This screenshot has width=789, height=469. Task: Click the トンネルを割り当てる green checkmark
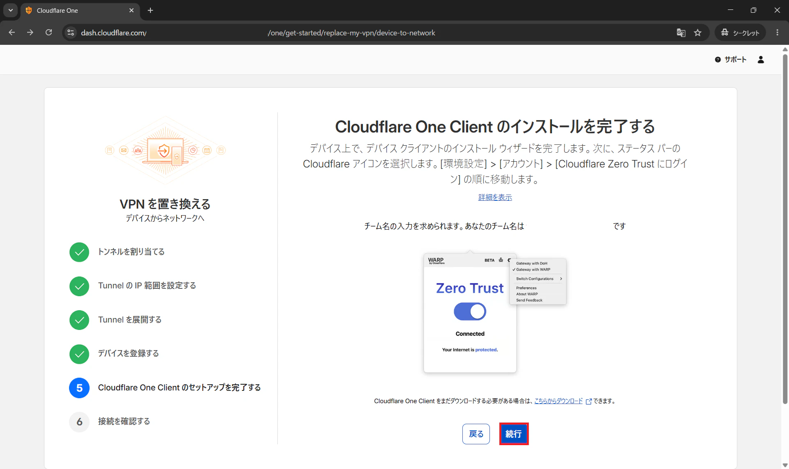pyautogui.click(x=79, y=252)
